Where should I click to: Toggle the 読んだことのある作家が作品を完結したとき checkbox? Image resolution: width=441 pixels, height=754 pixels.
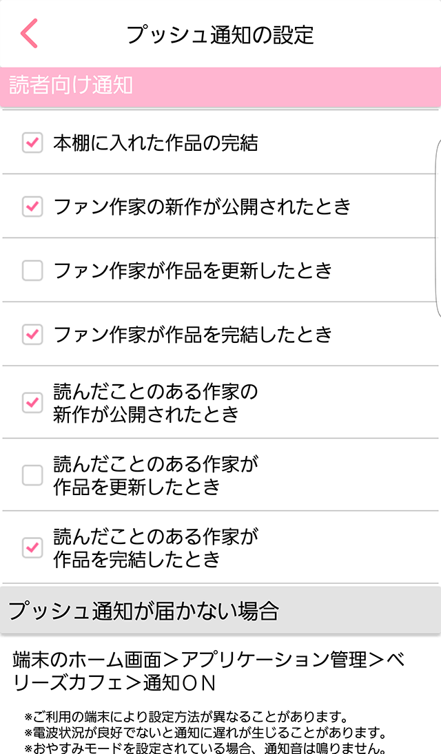[x=32, y=547]
